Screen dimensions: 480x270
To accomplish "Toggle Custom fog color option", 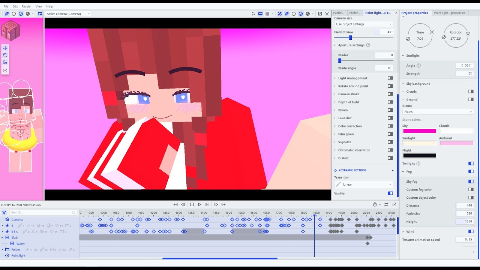I will click(x=471, y=190).
